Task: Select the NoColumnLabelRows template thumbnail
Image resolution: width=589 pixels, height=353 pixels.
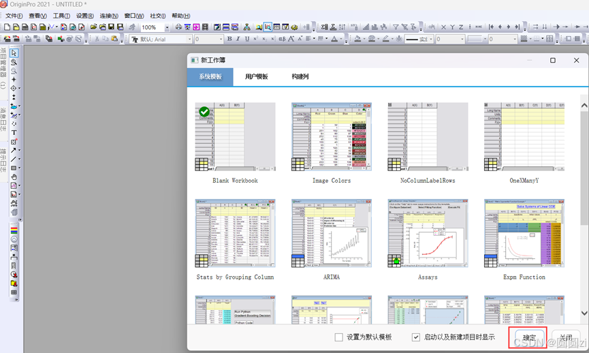Action: [428, 137]
